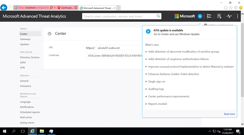Open Language settings page

point(26,102)
